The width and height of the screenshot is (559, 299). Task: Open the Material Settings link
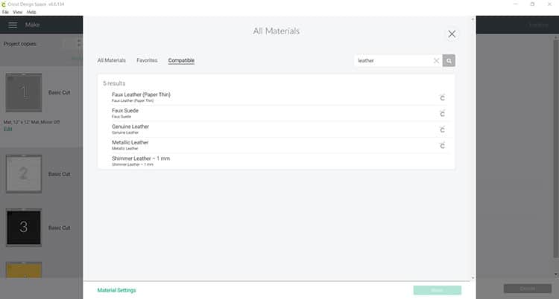pyautogui.click(x=116, y=290)
